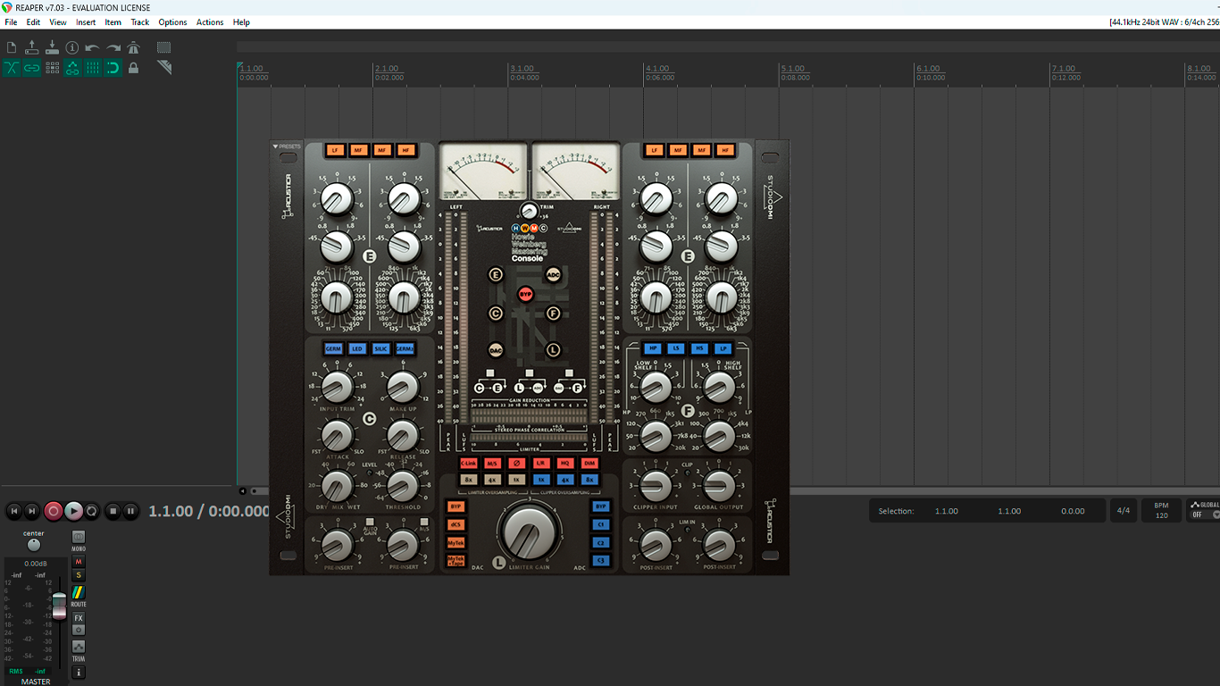Click the triangular ruler icon in toolbar
Screen dimensions: 1220x686
[164, 68]
